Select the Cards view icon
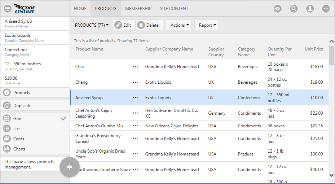The width and height of the screenshot is (335, 184). click(x=7, y=139)
